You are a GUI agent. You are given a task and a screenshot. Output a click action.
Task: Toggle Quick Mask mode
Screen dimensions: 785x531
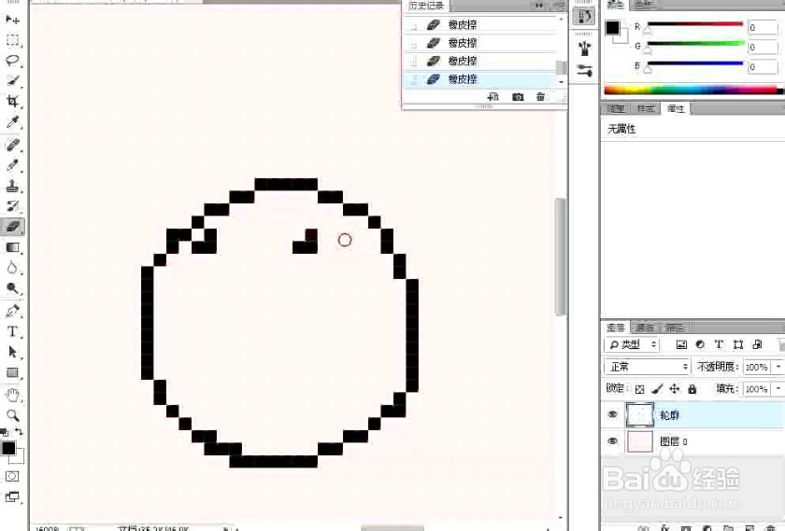12,476
